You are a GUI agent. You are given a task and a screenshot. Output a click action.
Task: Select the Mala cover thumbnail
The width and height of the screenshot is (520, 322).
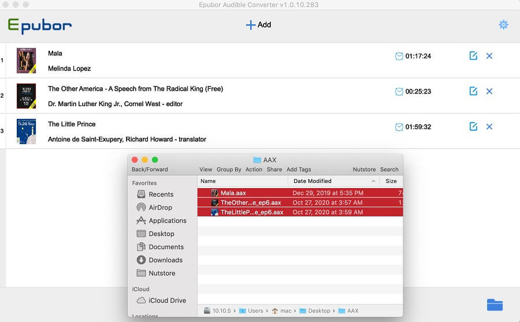(26, 60)
